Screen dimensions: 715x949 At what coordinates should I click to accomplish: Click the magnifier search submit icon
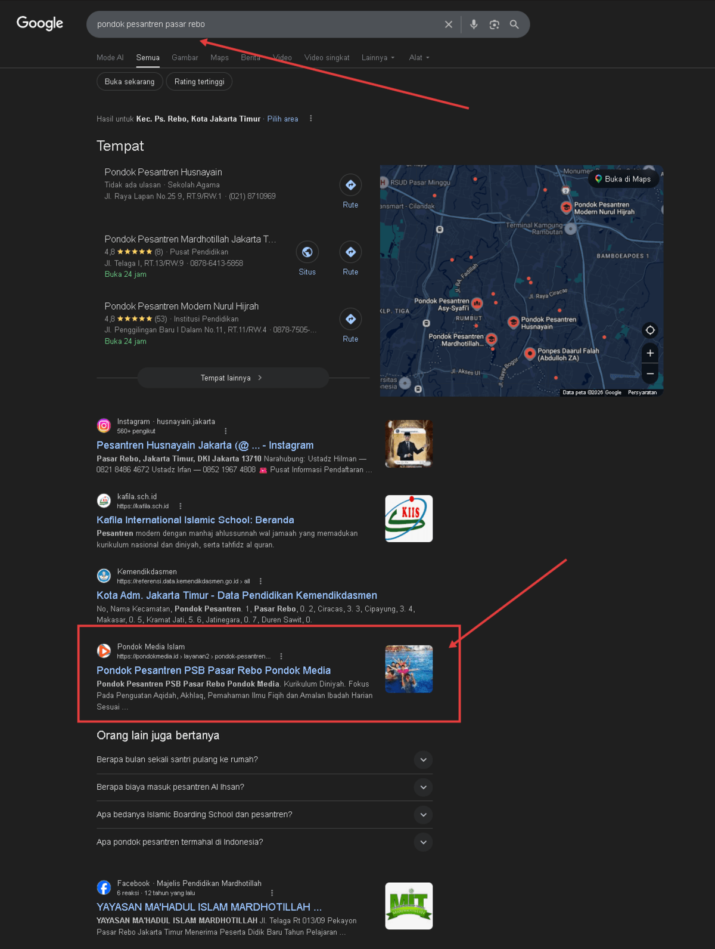click(x=514, y=24)
